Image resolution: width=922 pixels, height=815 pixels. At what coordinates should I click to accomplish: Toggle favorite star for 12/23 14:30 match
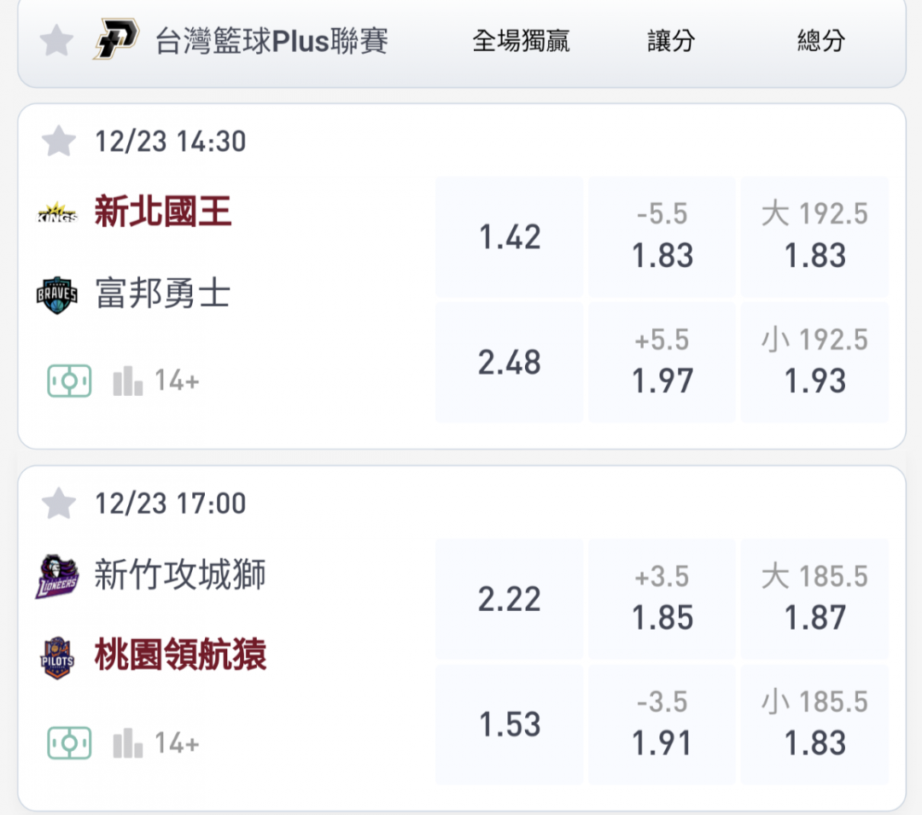click(59, 142)
